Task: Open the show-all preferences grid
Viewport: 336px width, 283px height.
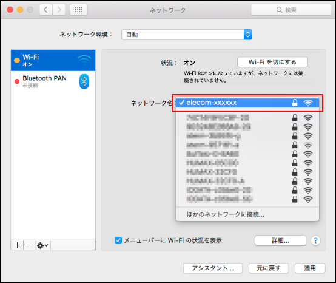Action: (79, 10)
